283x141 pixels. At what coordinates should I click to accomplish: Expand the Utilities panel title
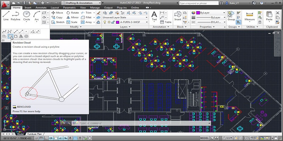click(x=252, y=27)
